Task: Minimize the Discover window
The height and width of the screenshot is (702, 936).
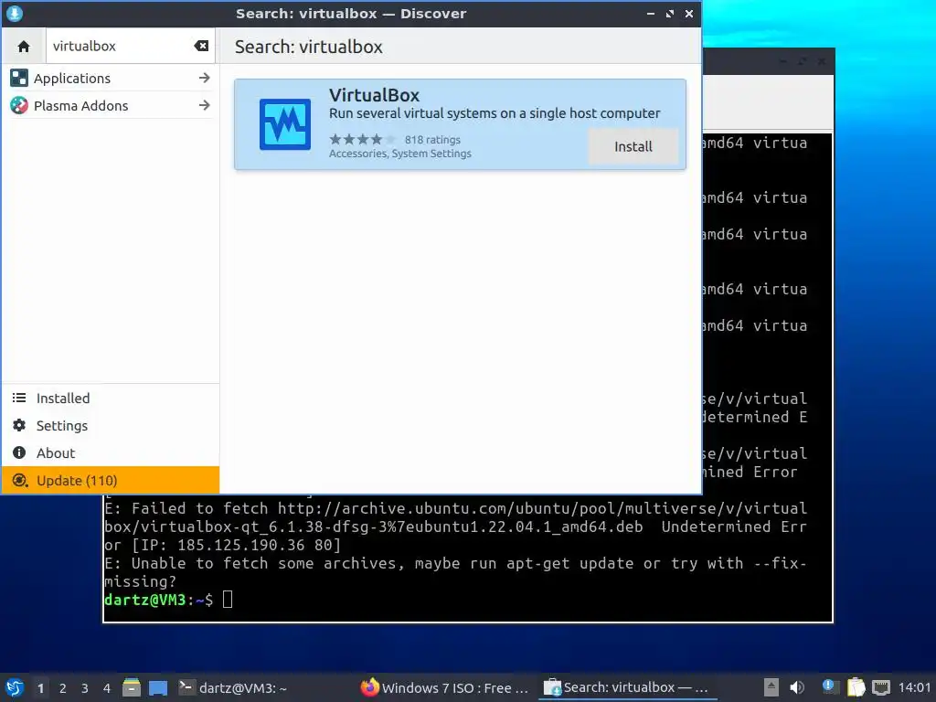Action: click(x=651, y=14)
